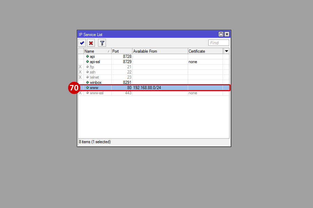Click port value 8729
The width and height of the screenshot is (313, 208).
pyautogui.click(x=127, y=62)
